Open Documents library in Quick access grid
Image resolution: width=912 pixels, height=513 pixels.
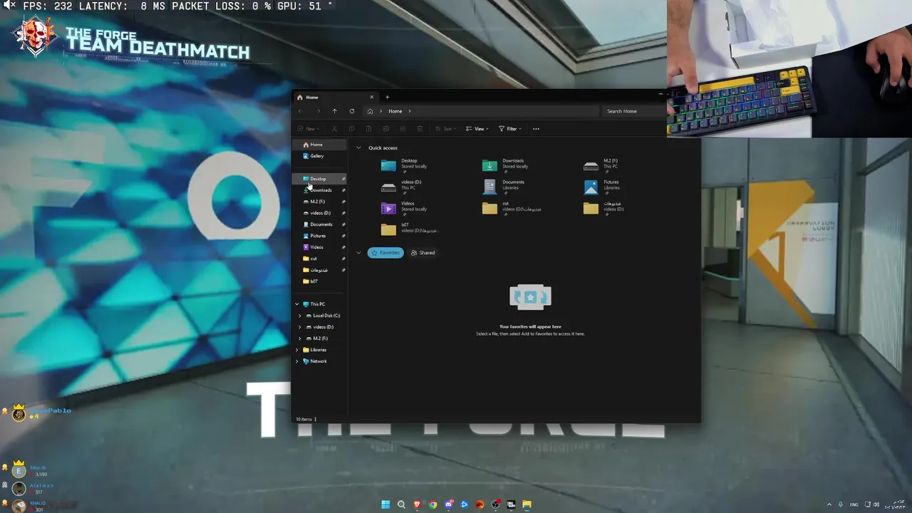(x=504, y=187)
